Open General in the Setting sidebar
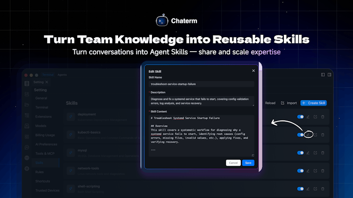Screen dimensions: 353x198 41,98
